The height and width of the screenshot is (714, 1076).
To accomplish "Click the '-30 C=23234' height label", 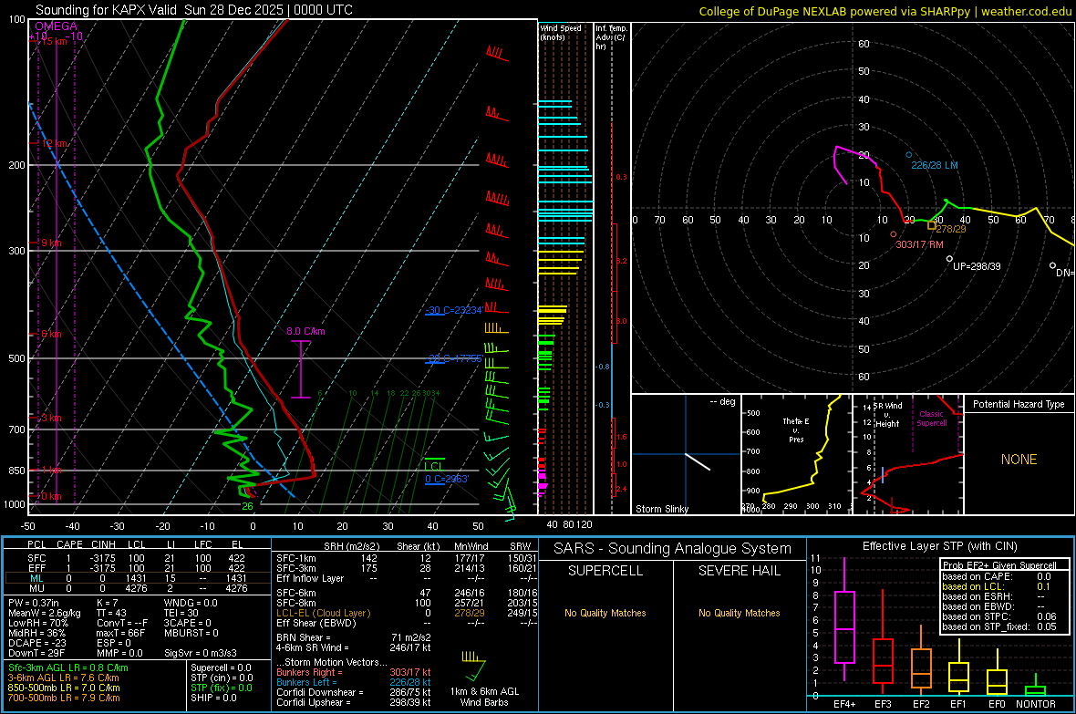I will (x=453, y=310).
